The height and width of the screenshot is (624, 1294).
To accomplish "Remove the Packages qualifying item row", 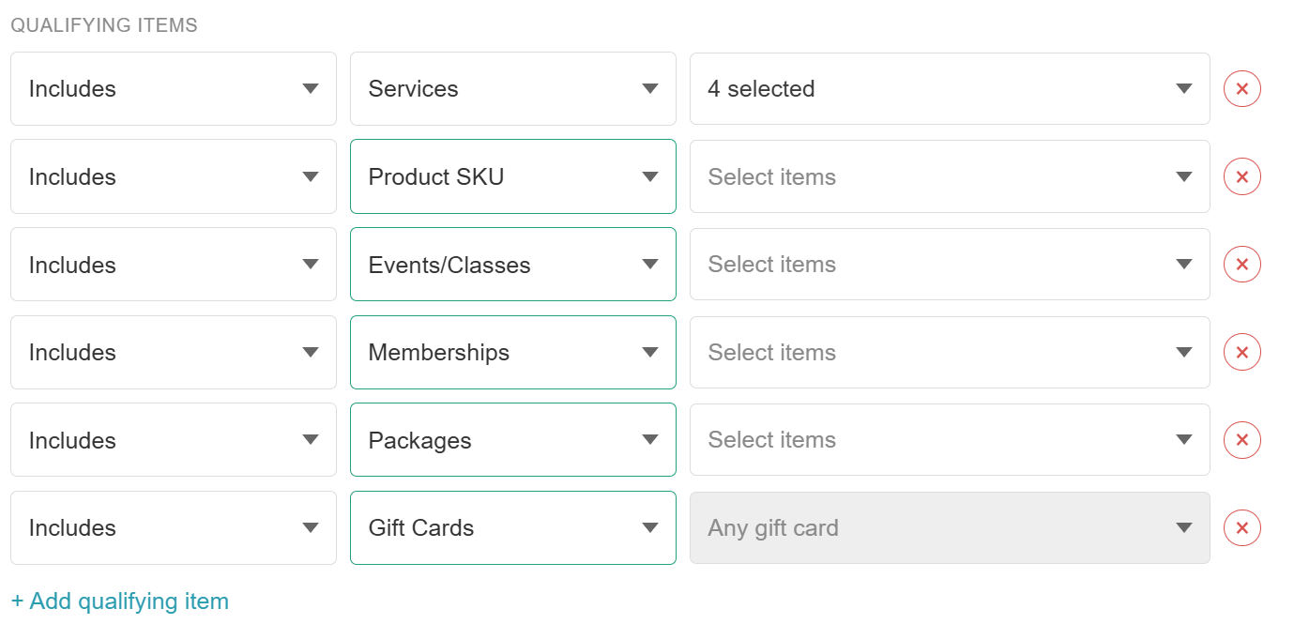I will (1241, 440).
